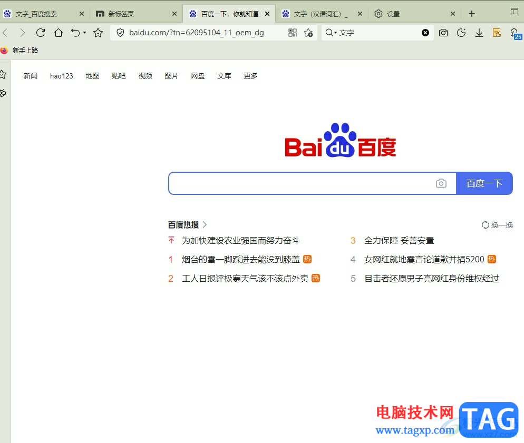Close the 文字_百度搜索 tab
This screenshot has height=443, width=524.
tap(82, 14)
